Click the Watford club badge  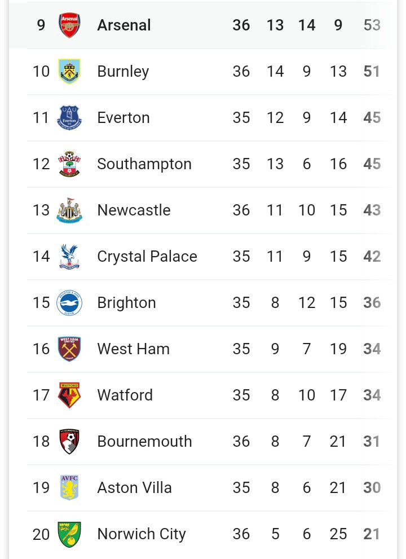pyautogui.click(x=69, y=395)
